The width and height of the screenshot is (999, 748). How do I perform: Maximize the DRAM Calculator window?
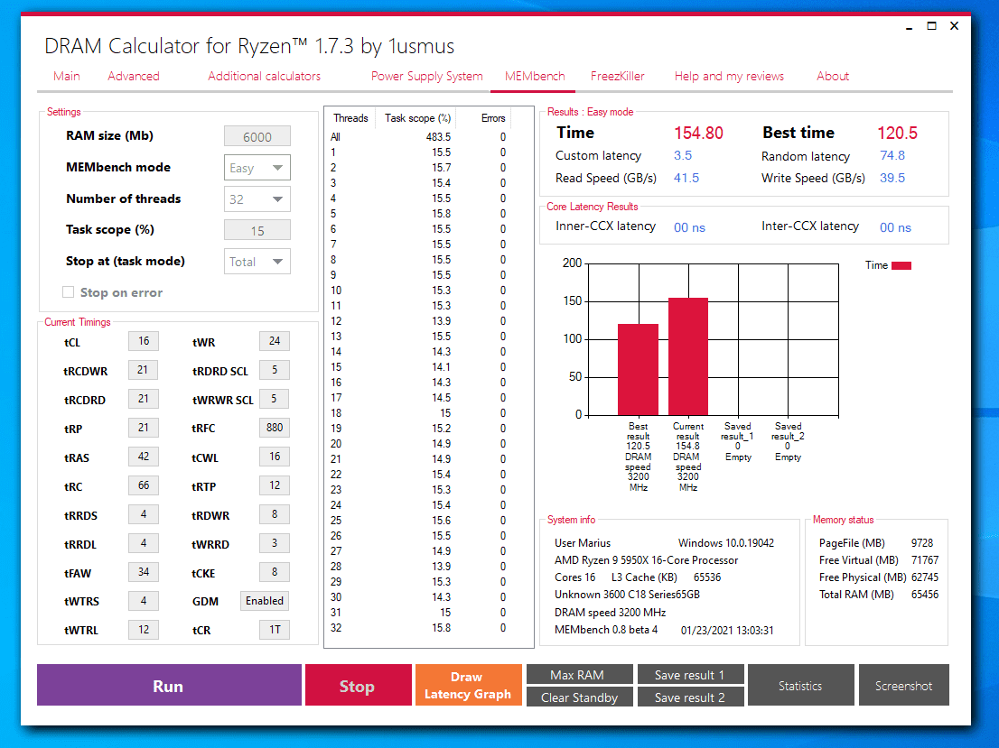(x=931, y=26)
